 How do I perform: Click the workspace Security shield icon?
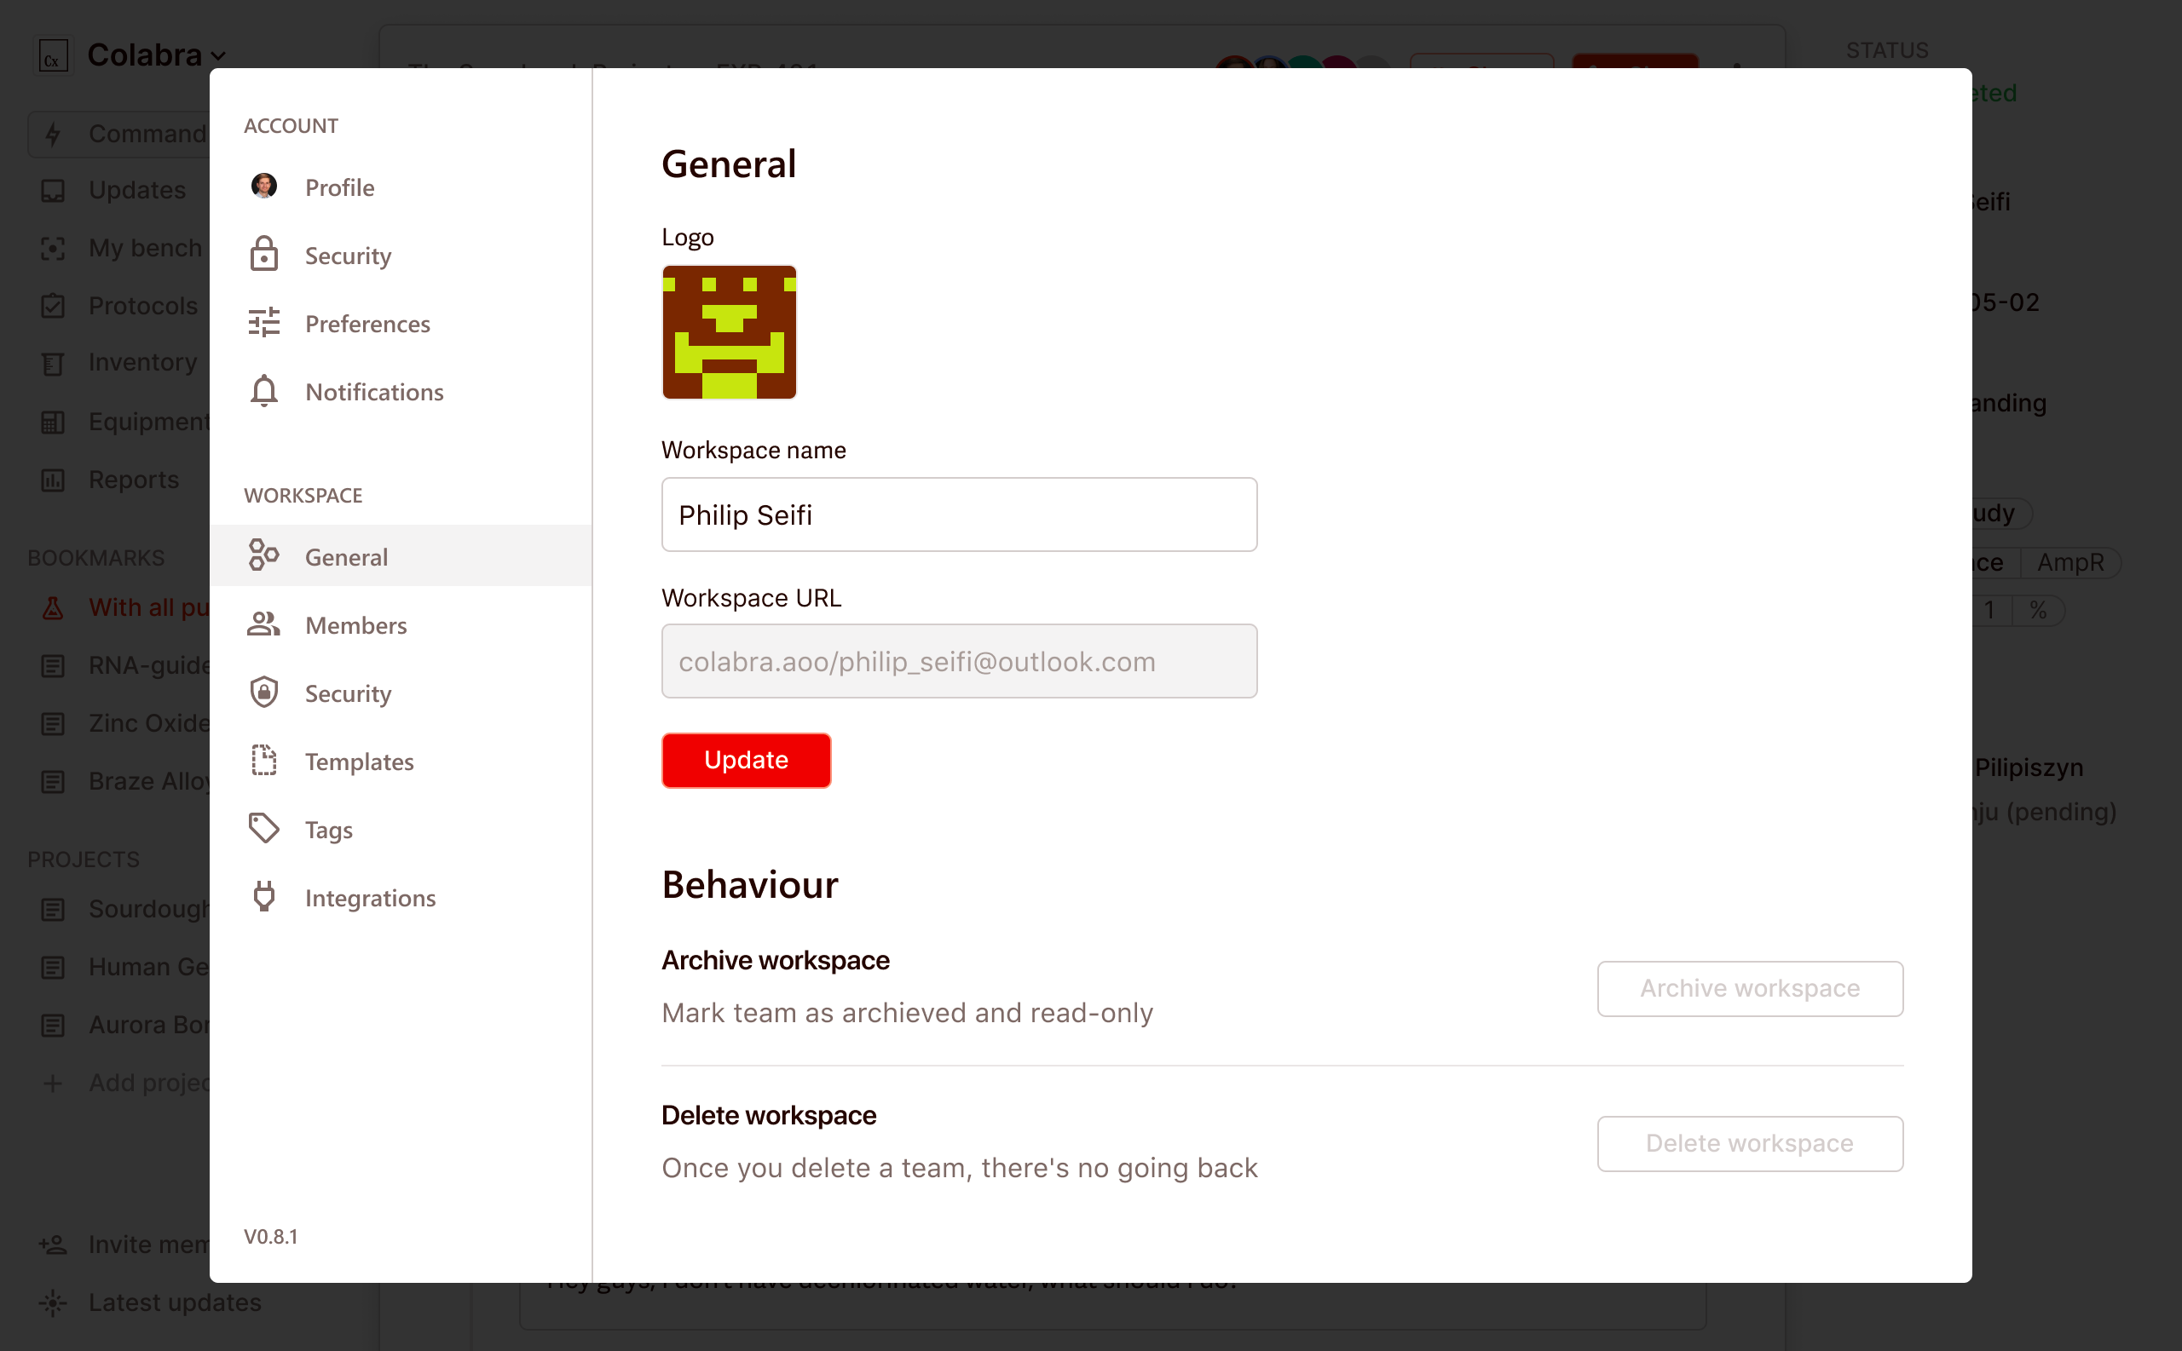coord(263,693)
